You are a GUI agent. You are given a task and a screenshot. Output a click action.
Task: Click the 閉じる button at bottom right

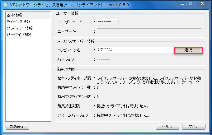click(193, 127)
